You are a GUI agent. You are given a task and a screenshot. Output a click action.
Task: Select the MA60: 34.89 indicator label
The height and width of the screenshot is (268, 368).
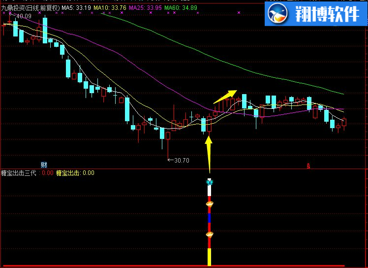(181, 8)
